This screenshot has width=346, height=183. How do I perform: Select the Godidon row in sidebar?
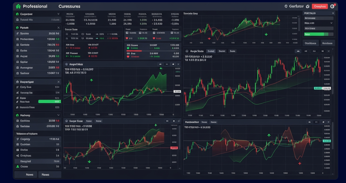pyautogui.click(x=38, y=144)
